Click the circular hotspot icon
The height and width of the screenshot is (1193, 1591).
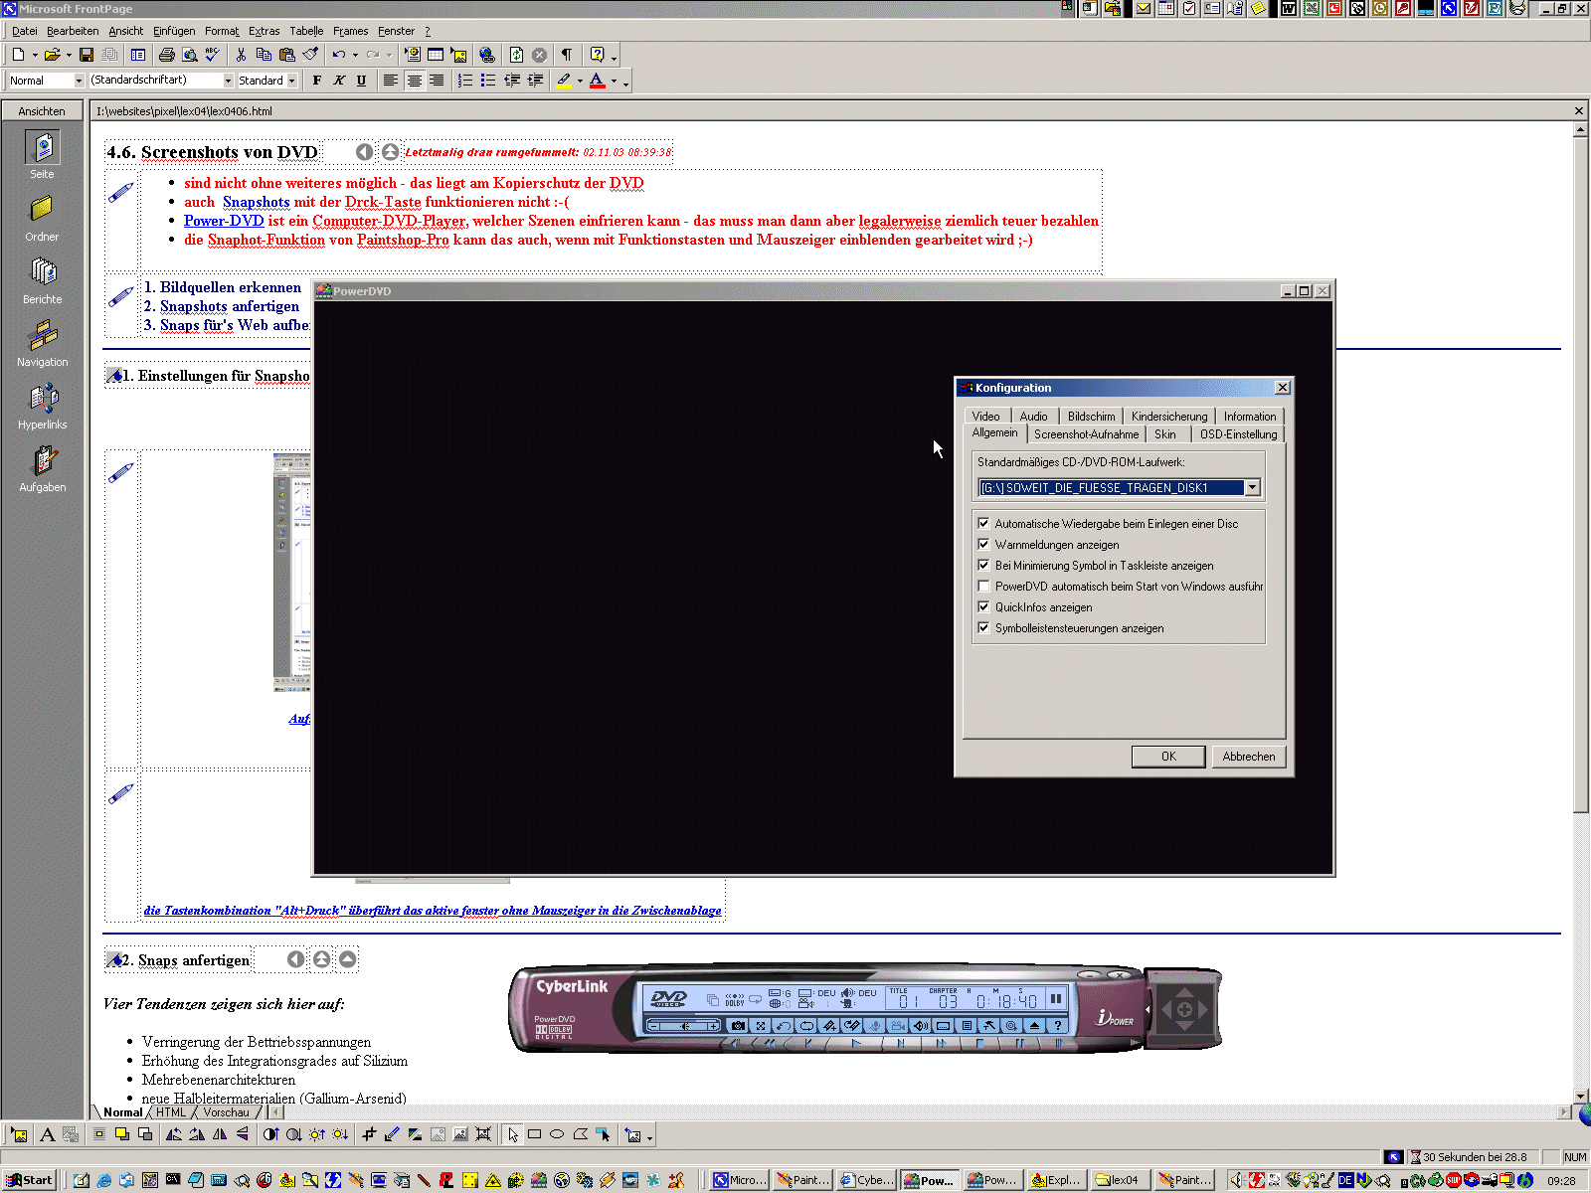pyautogui.click(x=557, y=1134)
